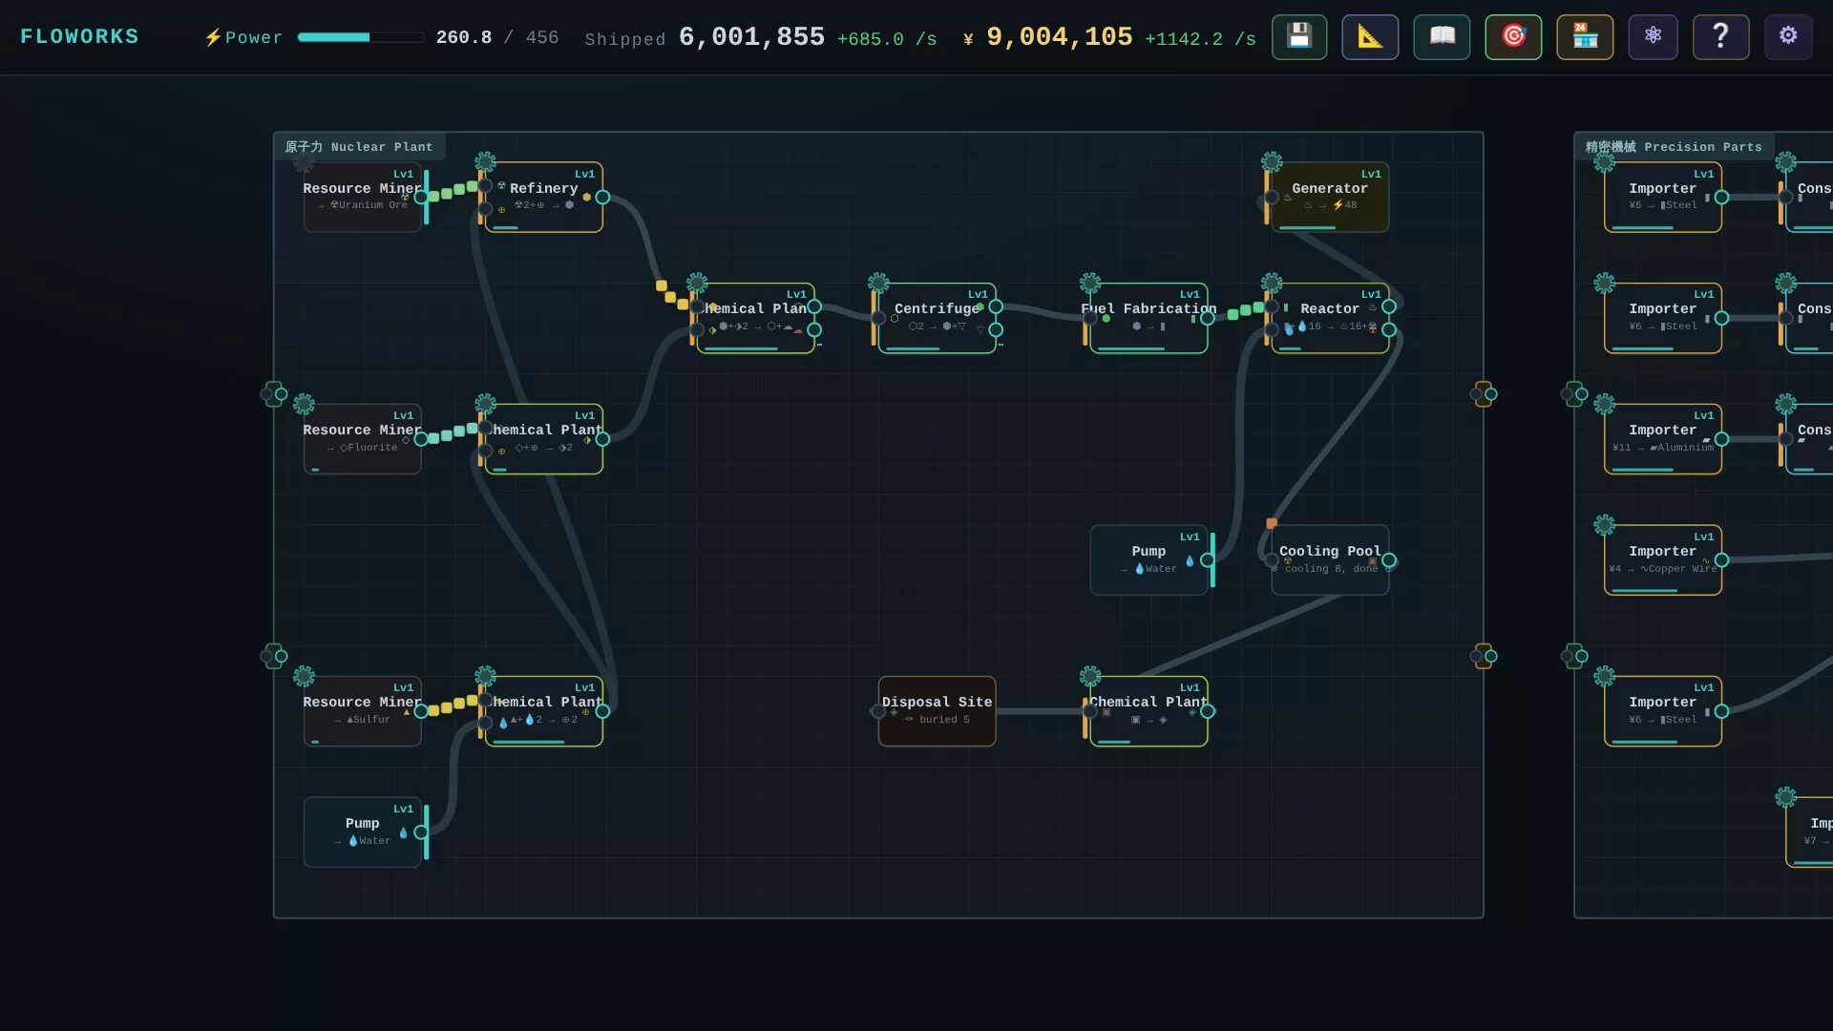Click the gear badge on Refinery node
Image resolution: width=1833 pixels, height=1031 pixels.
pyautogui.click(x=485, y=161)
